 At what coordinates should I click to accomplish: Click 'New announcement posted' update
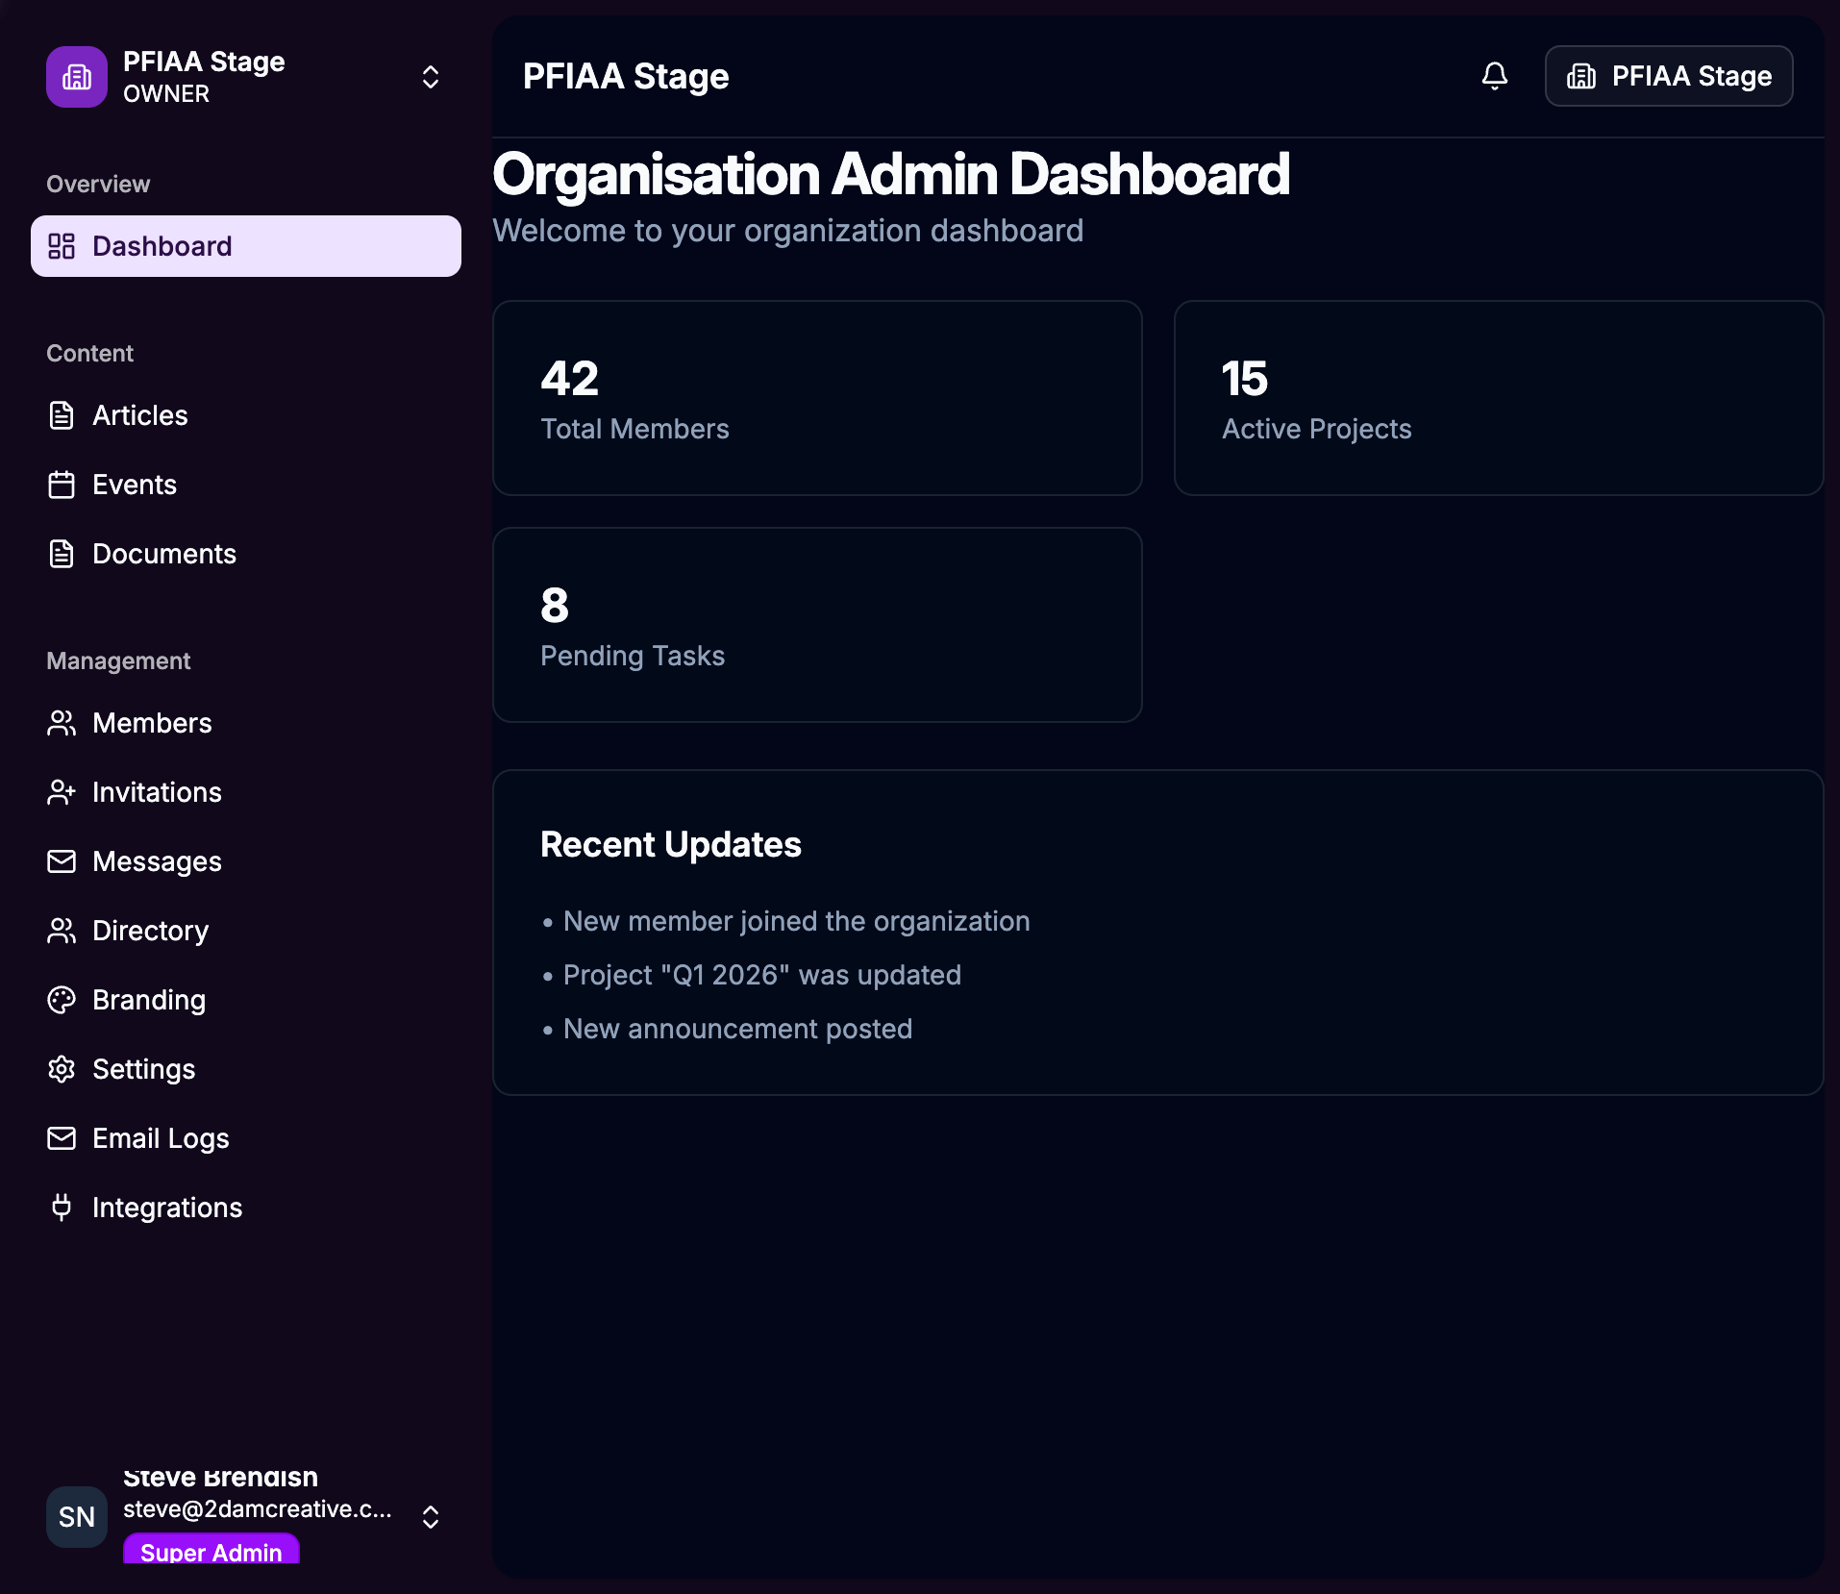tap(738, 1029)
